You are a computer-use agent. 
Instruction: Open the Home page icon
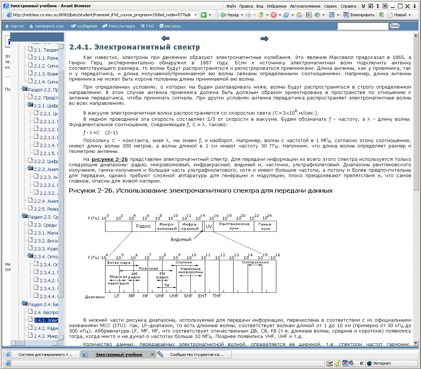[299, 15]
